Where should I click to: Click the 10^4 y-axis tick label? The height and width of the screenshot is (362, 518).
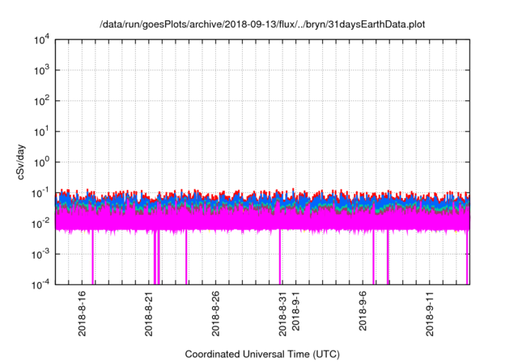click(x=42, y=40)
